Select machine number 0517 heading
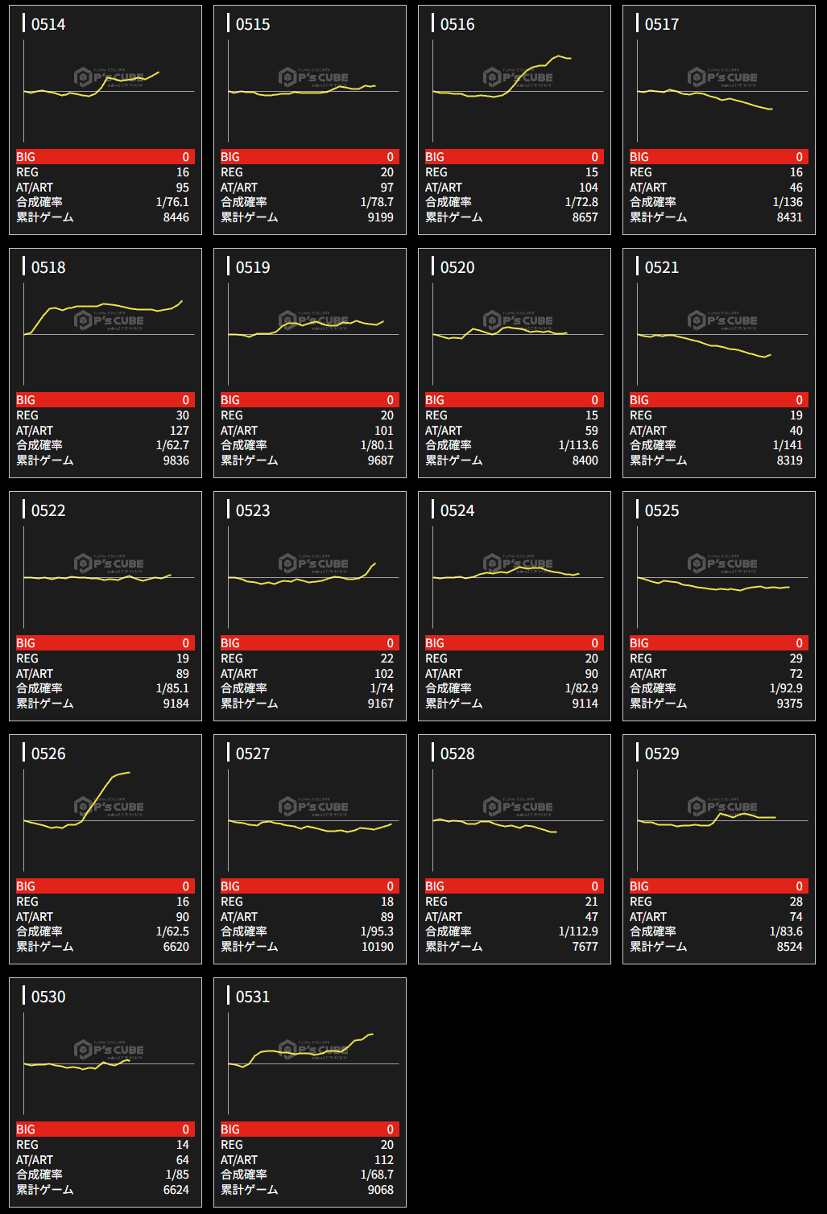The image size is (827, 1214). point(662,24)
